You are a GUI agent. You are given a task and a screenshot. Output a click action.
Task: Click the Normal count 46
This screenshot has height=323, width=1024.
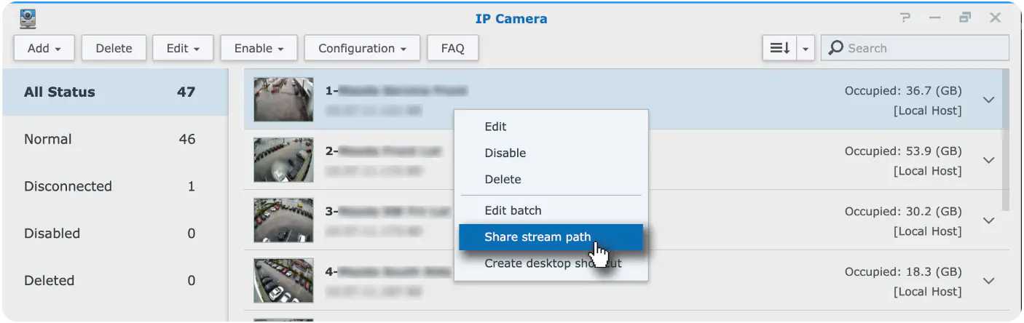click(187, 139)
